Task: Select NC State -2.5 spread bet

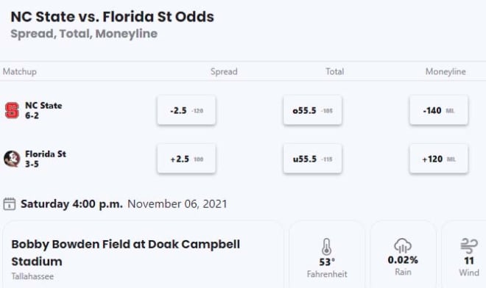Action: 186,110
